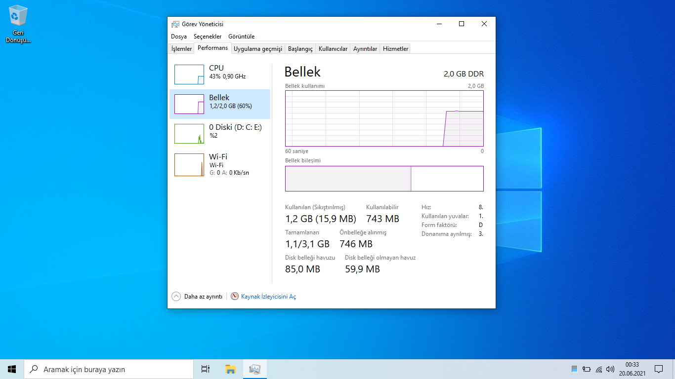Collapse details with Daha az ayrıntı arrow
The width and height of the screenshot is (675, 379).
click(x=176, y=297)
